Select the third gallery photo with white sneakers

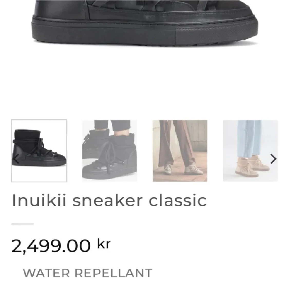coord(180,151)
